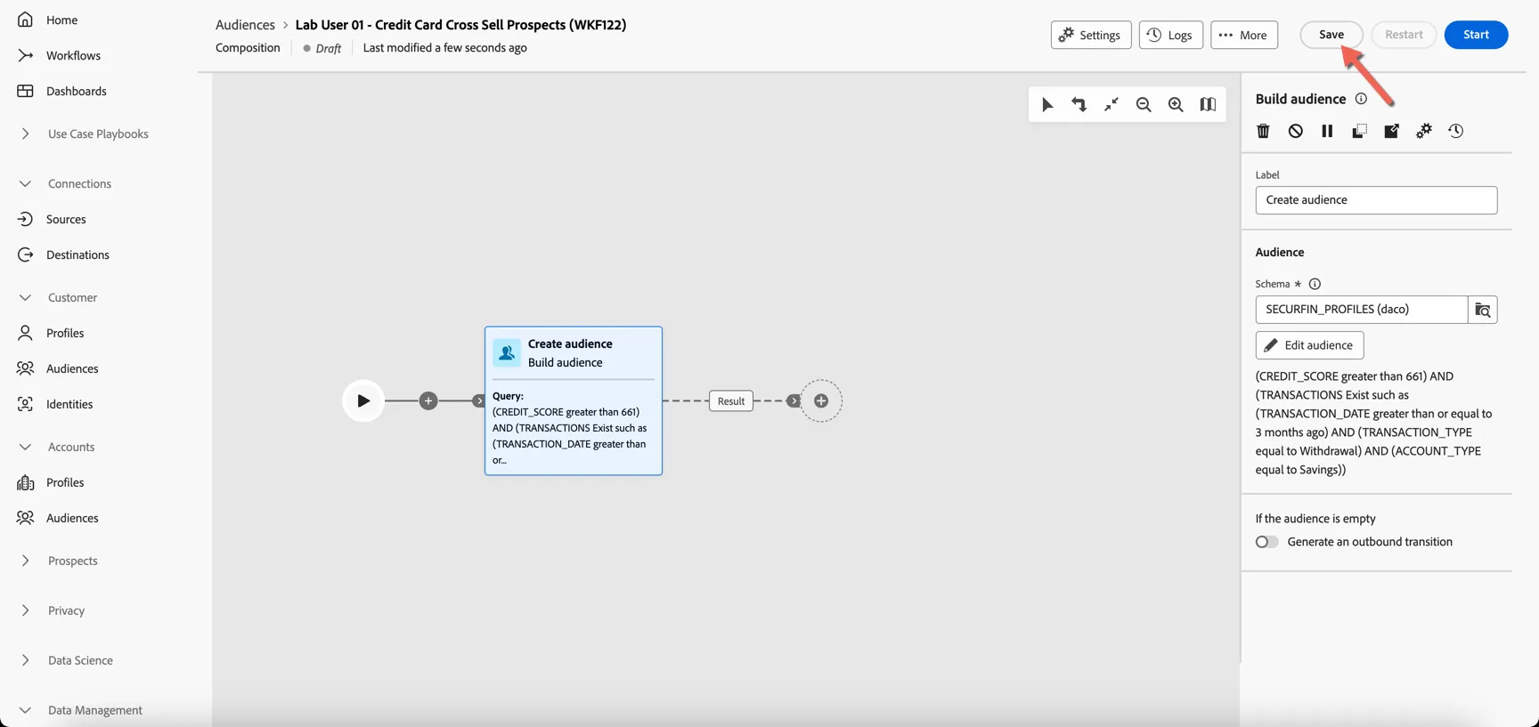
Task: Click the Save button
Action: (x=1331, y=35)
